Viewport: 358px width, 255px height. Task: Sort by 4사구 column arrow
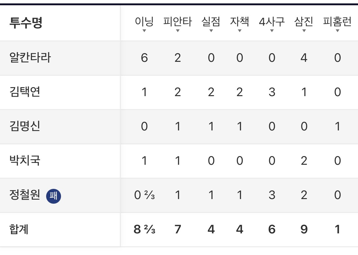pos(272,31)
